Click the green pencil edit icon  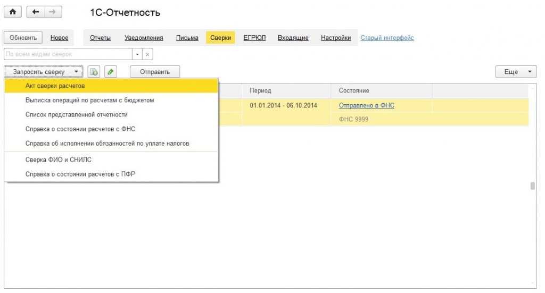(110, 72)
